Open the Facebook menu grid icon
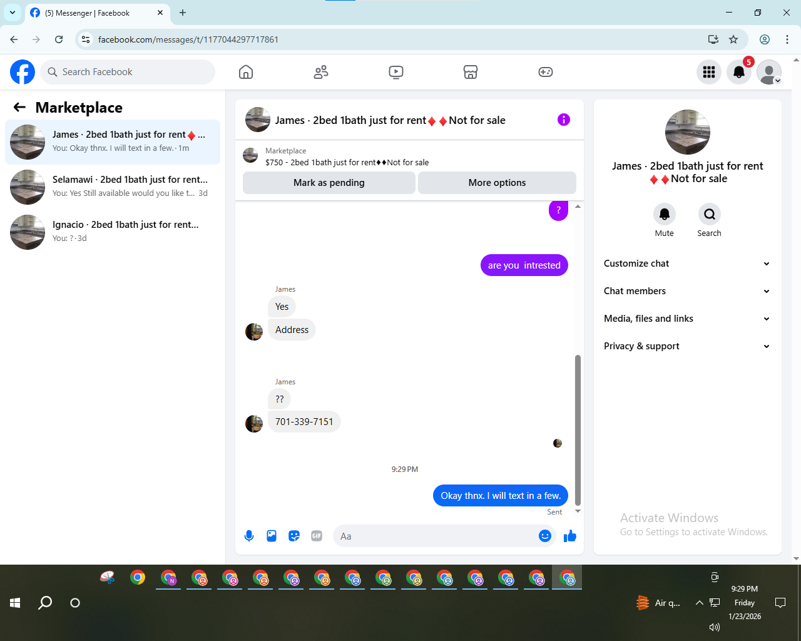 (709, 72)
